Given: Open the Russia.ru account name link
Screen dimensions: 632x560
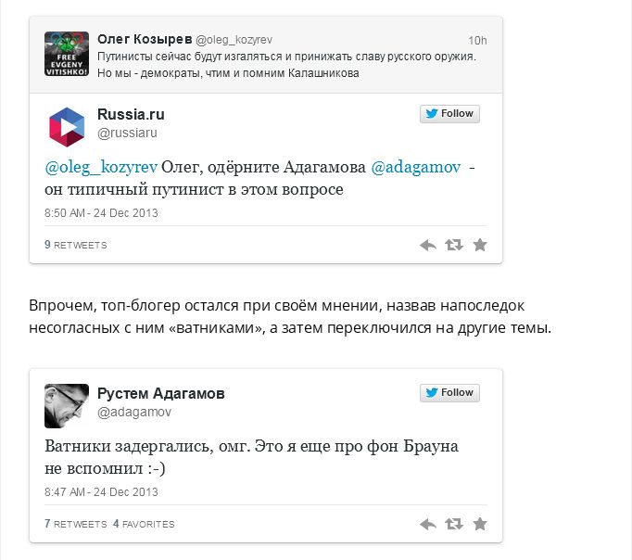Looking at the screenshot, I should point(131,114).
